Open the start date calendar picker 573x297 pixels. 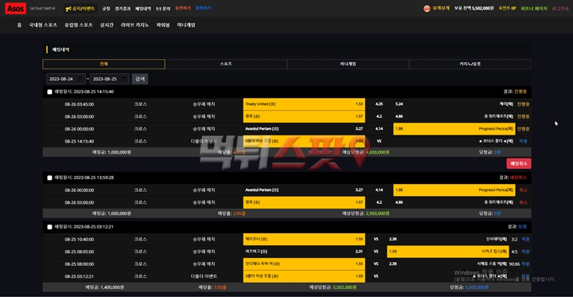pyautogui.click(x=80, y=79)
